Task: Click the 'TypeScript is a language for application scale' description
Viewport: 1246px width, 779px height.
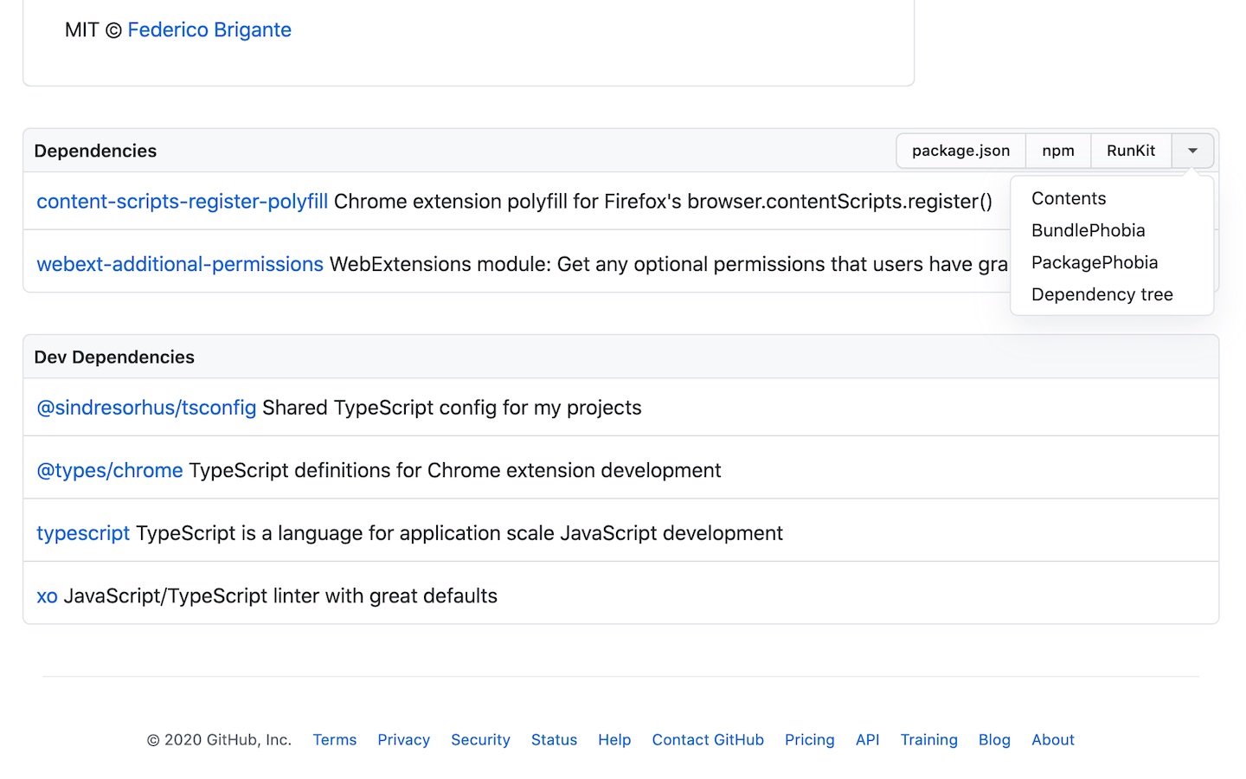Action: click(x=459, y=533)
